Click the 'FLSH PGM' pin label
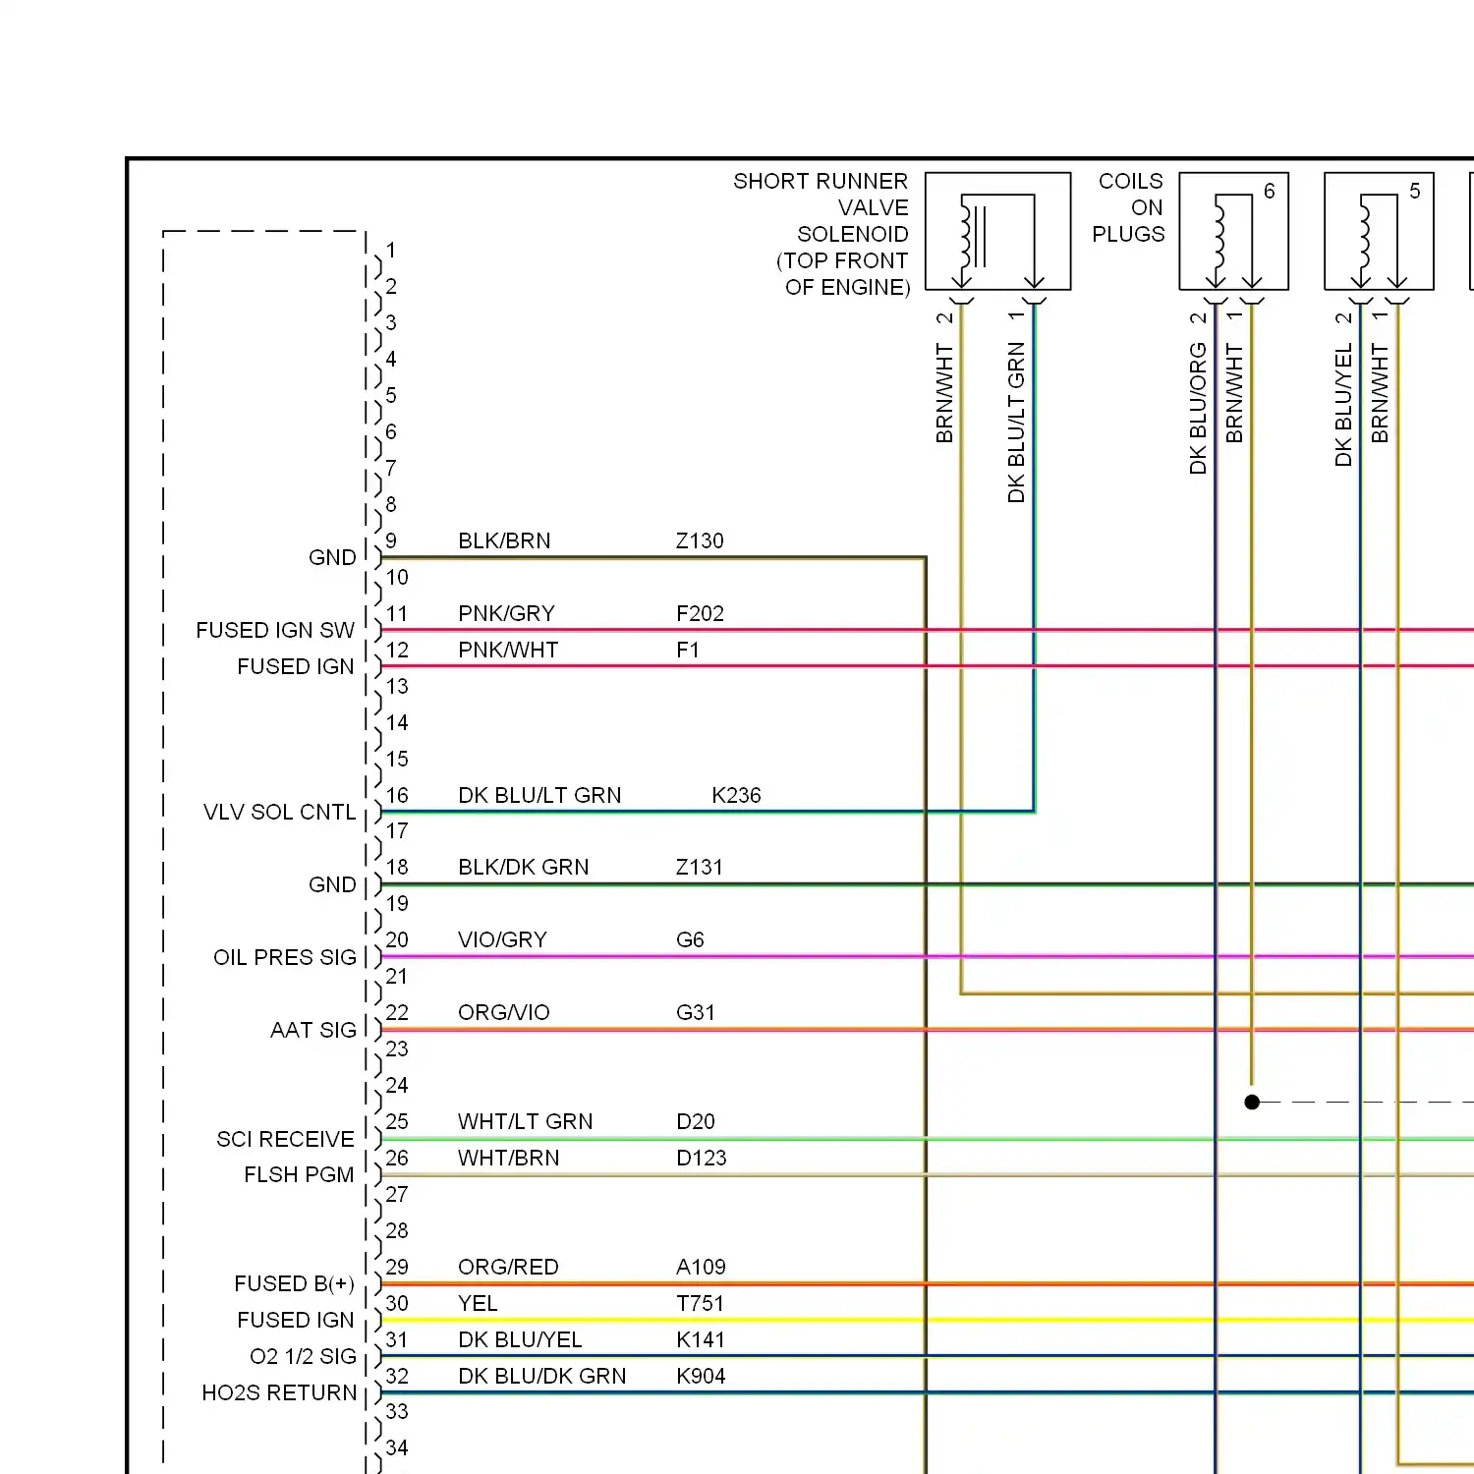The width and height of the screenshot is (1474, 1474). click(x=299, y=1174)
